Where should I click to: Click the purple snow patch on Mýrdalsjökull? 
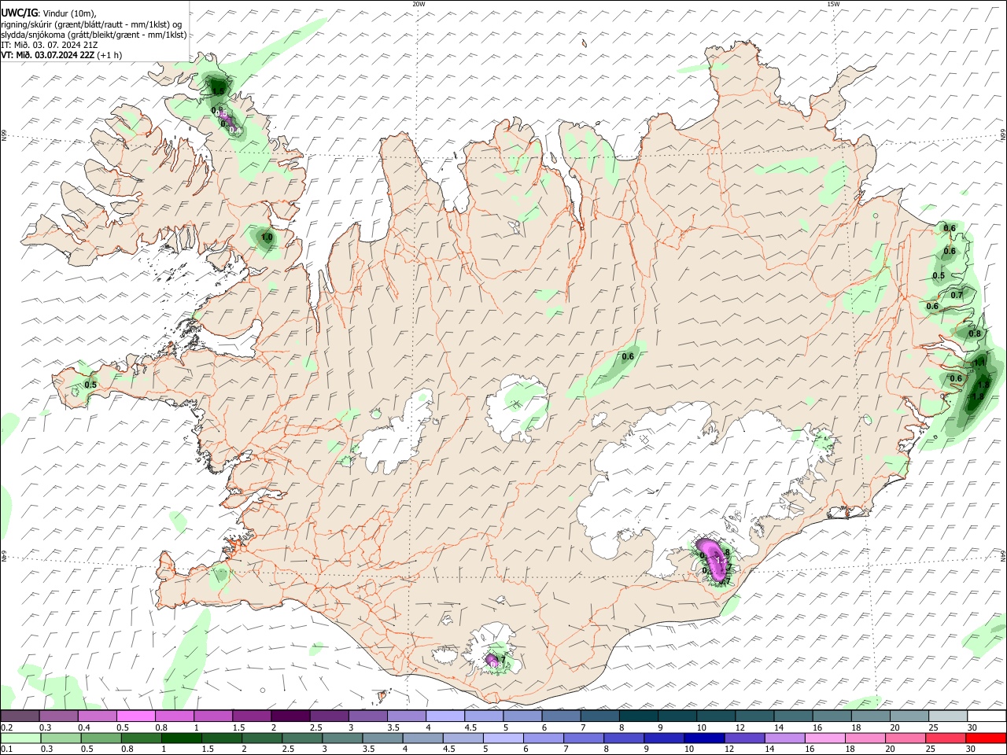click(492, 658)
